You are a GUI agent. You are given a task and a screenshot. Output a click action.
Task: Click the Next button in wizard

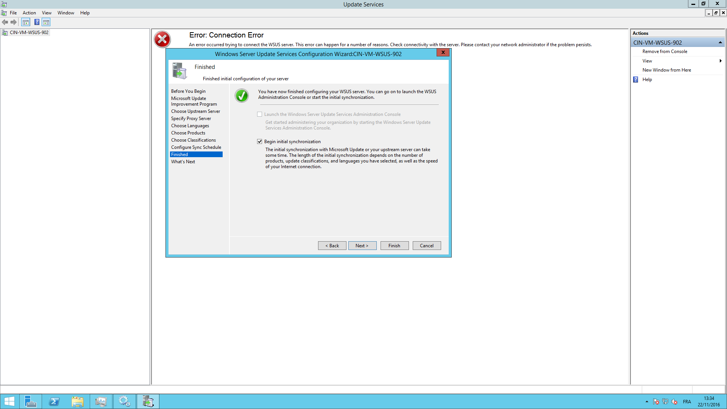click(x=362, y=246)
